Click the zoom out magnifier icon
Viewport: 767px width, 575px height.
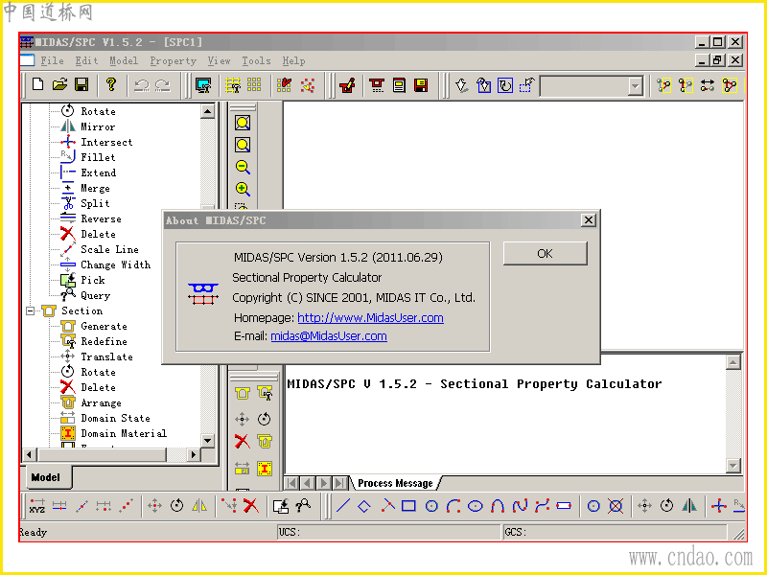243,167
